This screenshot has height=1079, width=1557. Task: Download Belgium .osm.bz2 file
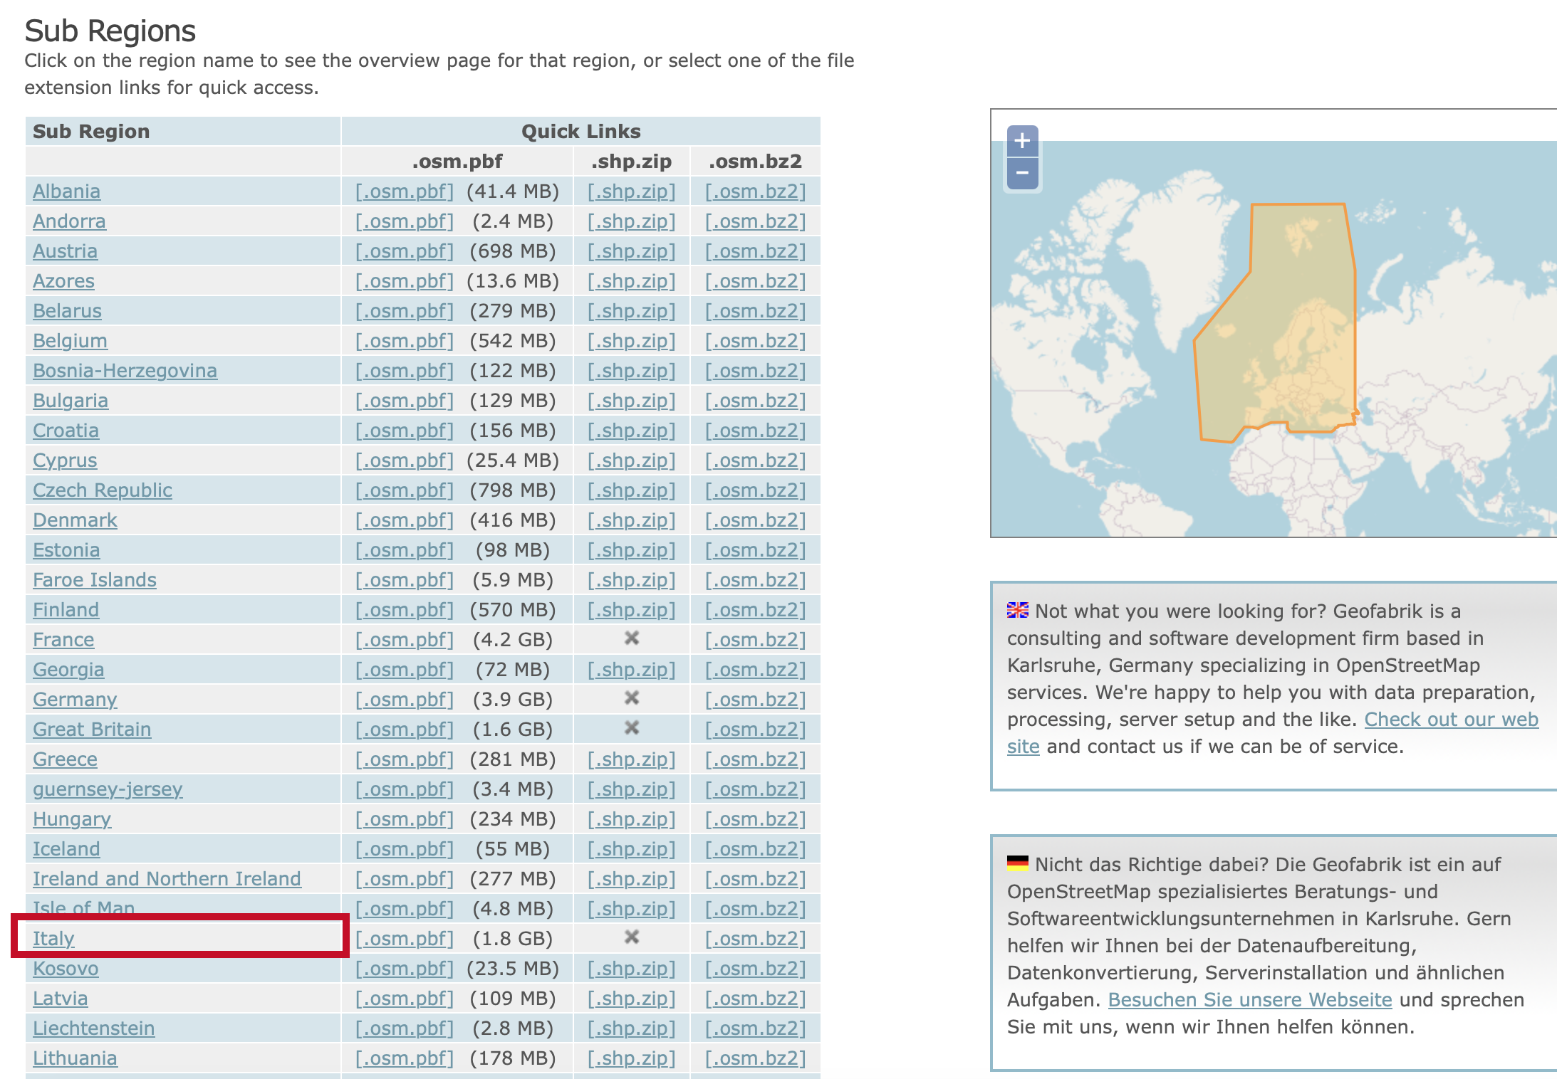(x=755, y=341)
